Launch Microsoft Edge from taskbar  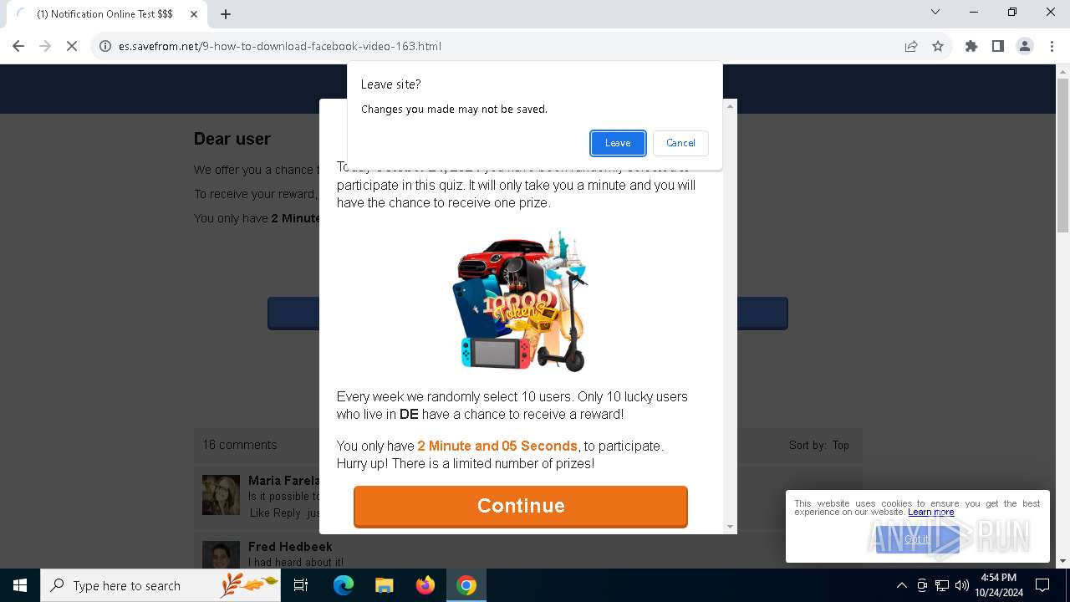344,585
